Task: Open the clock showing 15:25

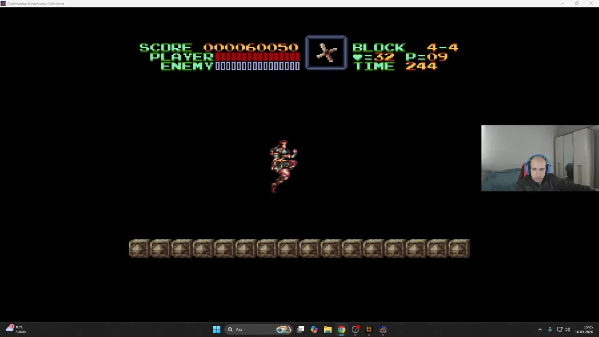Action: pos(584,330)
